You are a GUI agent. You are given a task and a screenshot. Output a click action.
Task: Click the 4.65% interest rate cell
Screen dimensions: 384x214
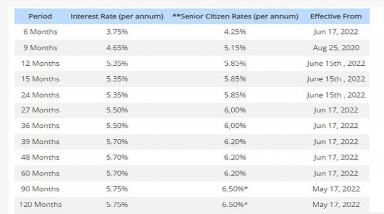pyautogui.click(x=117, y=48)
